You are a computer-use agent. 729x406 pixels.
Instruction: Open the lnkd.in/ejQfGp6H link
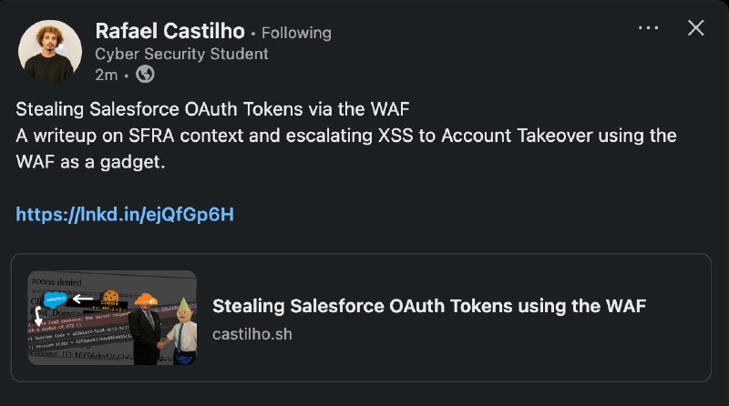(125, 215)
